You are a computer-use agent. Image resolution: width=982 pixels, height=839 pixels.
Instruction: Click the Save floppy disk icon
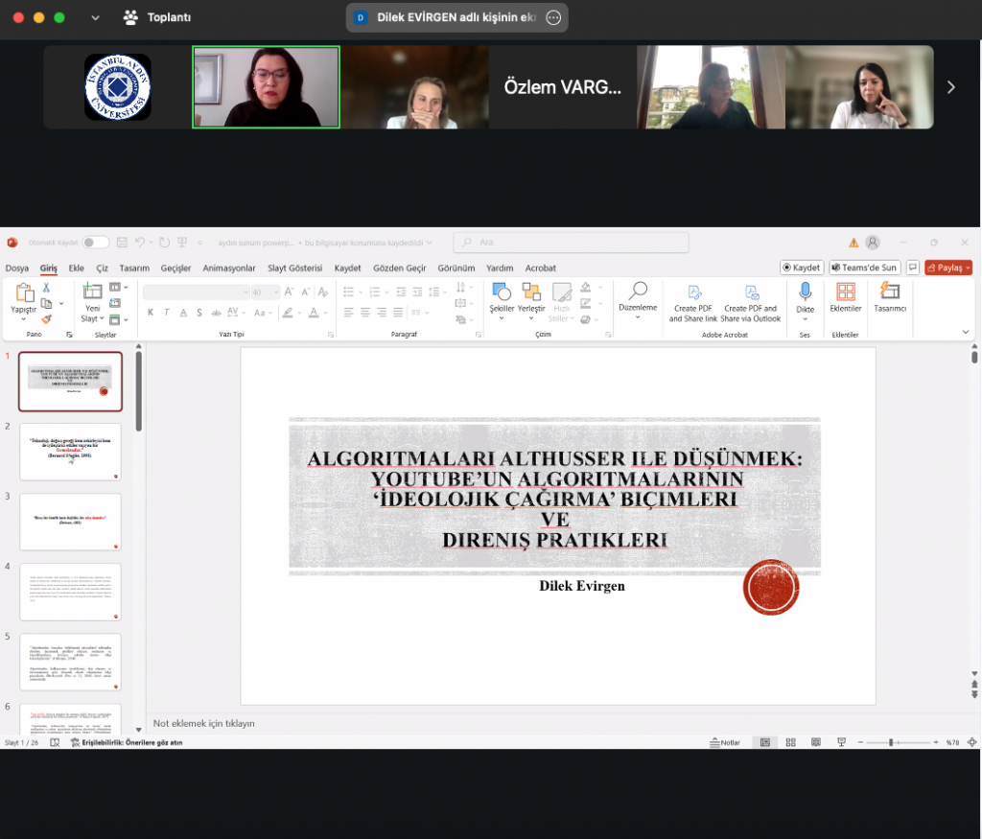tap(122, 243)
